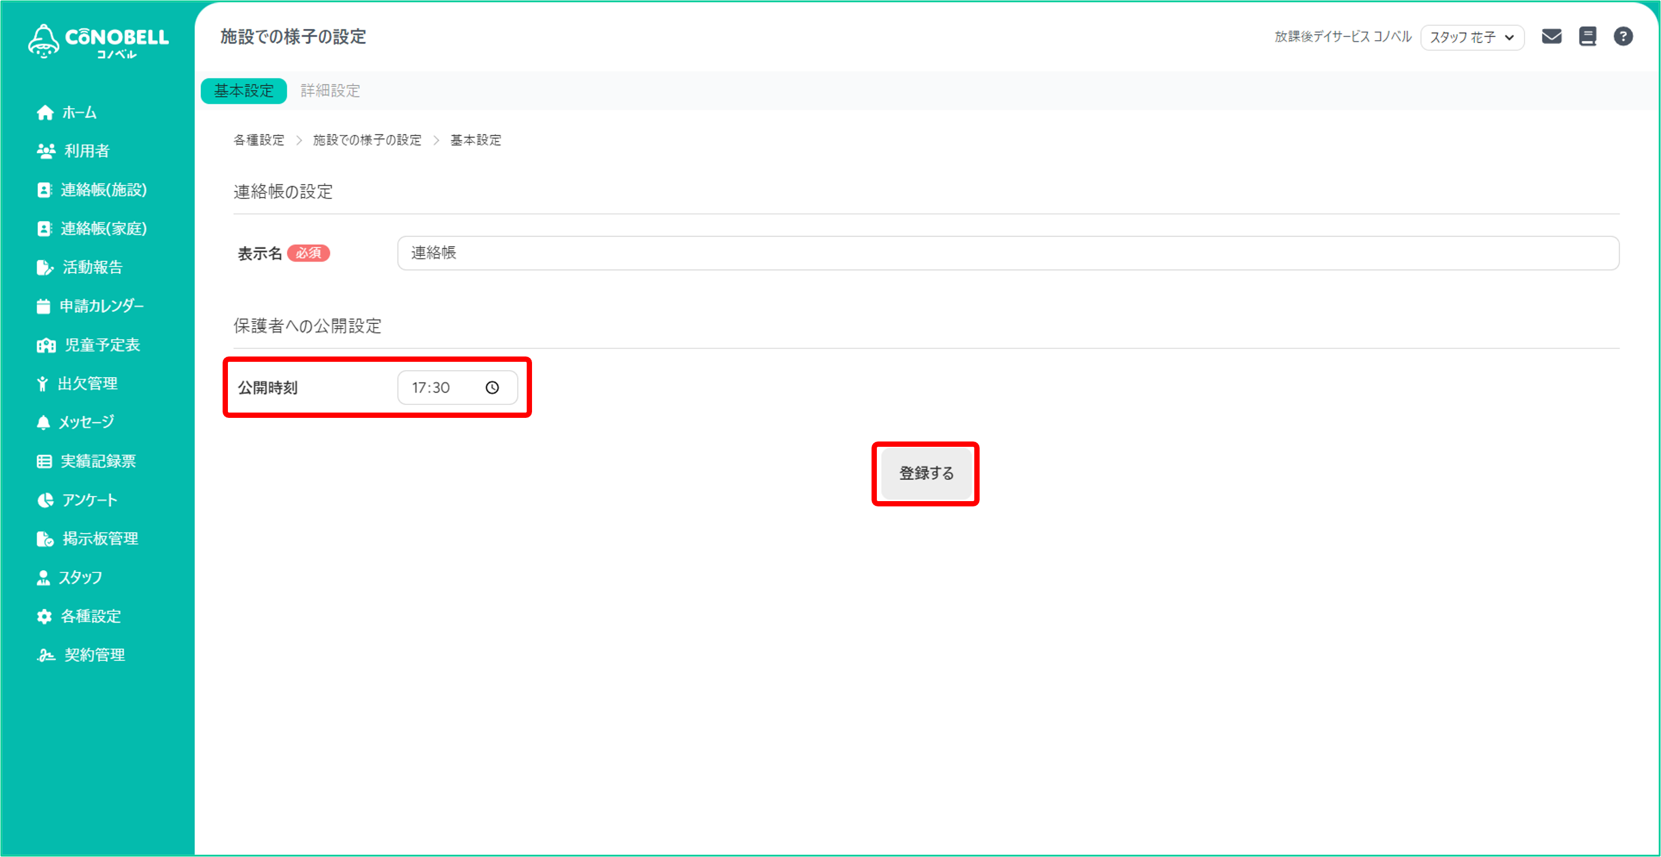Follow the 各種設定 breadcrumb link

coord(259,140)
